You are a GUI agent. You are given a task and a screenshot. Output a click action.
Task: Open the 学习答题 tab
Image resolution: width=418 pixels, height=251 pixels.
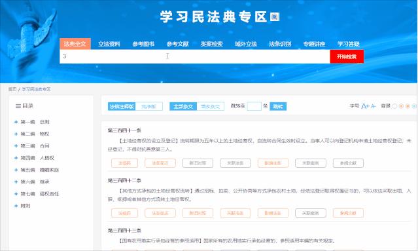[348, 44]
